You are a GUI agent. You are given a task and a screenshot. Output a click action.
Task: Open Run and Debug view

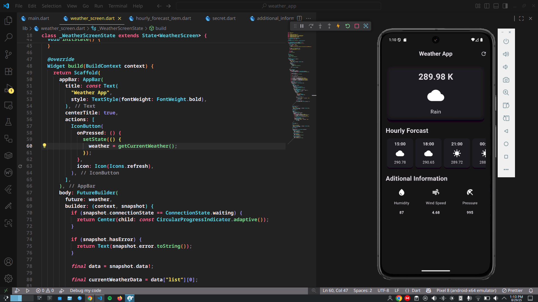click(x=8, y=89)
